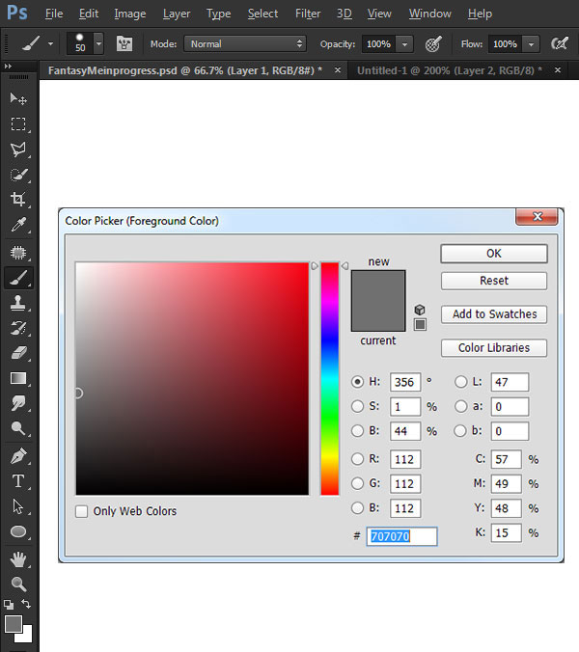
Task: Select the R red radio button
Action: click(x=357, y=459)
